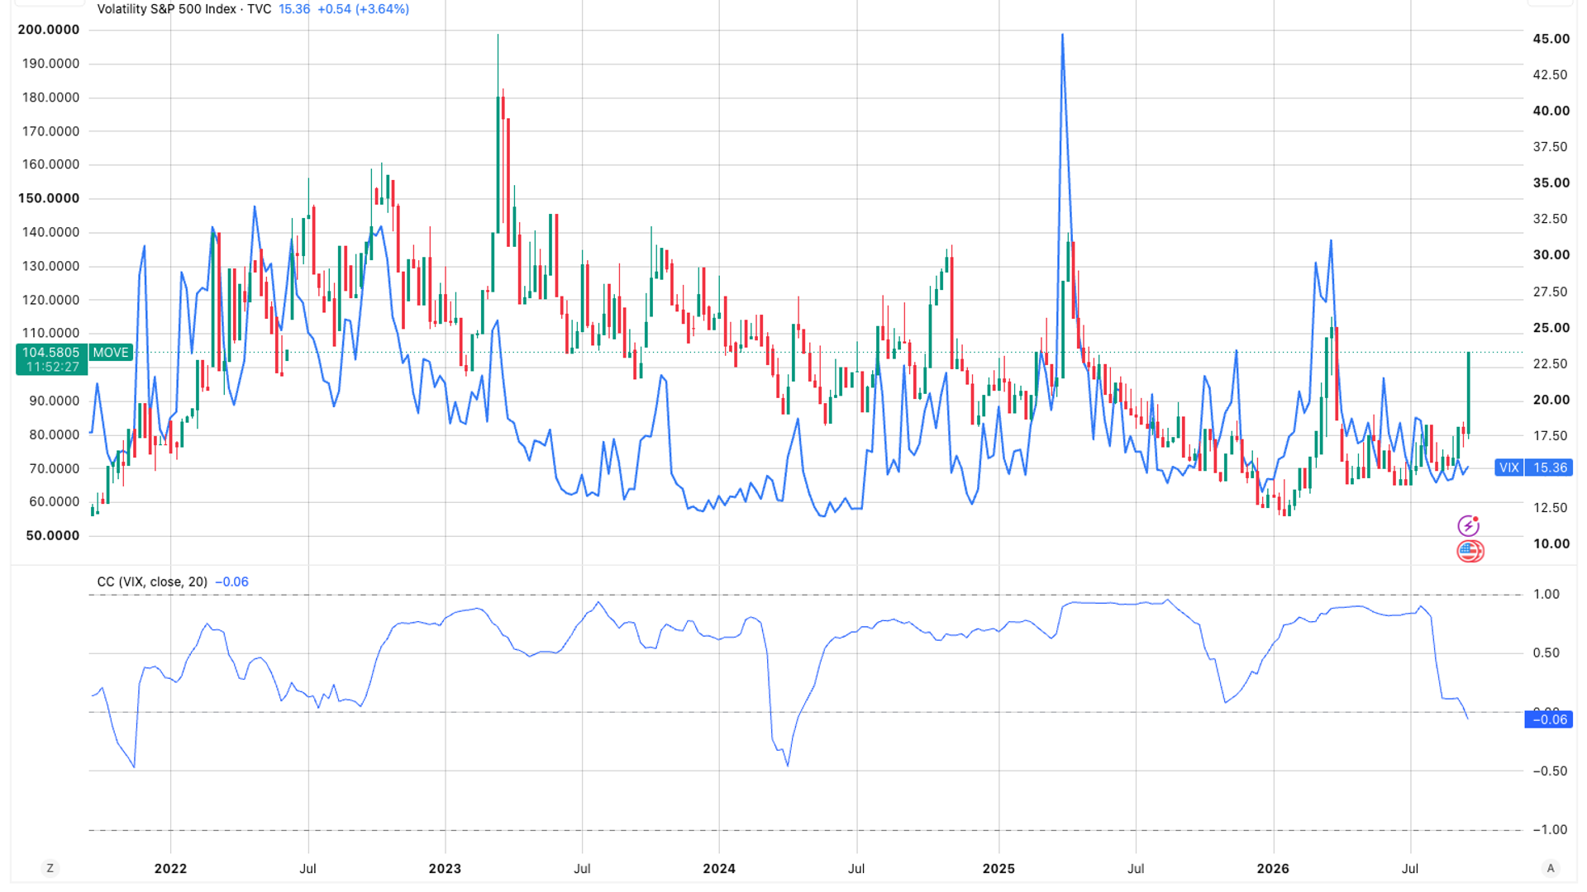Click the 15.36 VIX price tag on scale
The image size is (1587, 892).
pyautogui.click(x=1550, y=467)
